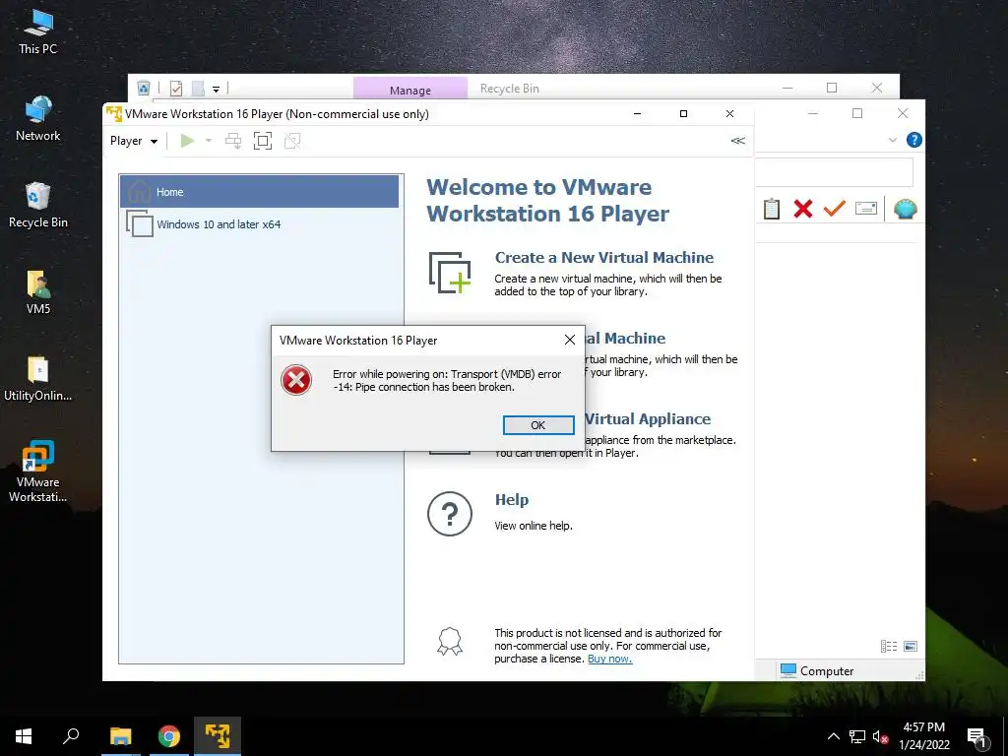The width and height of the screenshot is (1008, 756).
Task: Click the muted volume tray icon
Action: tap(881, 736)
